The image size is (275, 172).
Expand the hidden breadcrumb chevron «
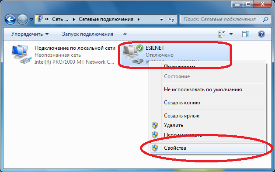47,19
